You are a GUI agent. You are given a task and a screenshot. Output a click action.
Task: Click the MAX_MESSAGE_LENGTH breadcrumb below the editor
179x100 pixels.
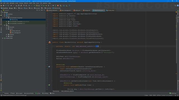67,91
